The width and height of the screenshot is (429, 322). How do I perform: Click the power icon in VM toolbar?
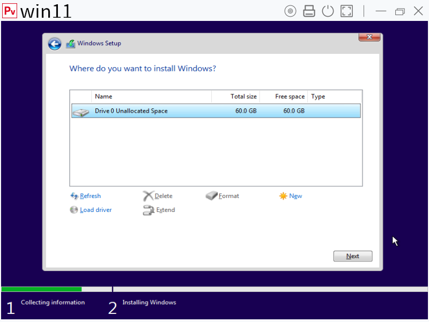pos(328,11)
